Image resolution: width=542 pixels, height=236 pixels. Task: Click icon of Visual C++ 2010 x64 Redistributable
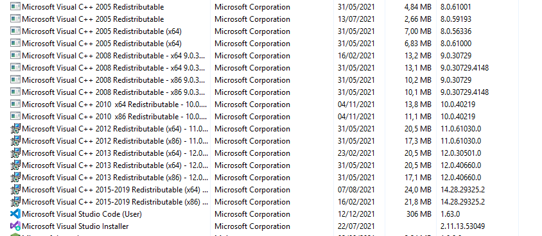tap(15, 104)
